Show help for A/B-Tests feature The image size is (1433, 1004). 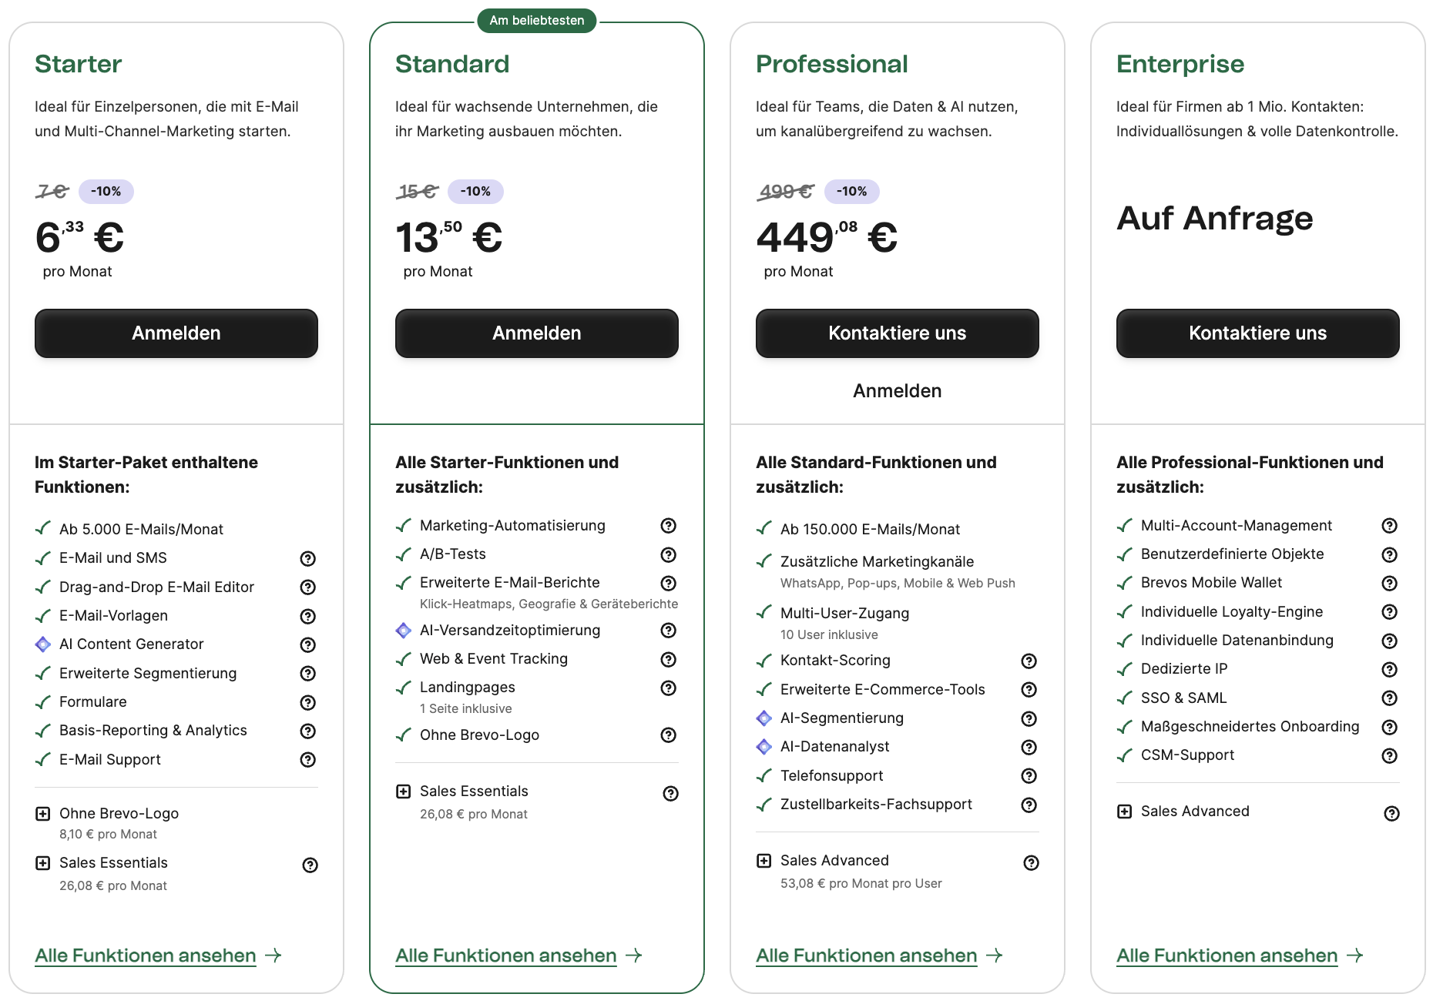668,554
